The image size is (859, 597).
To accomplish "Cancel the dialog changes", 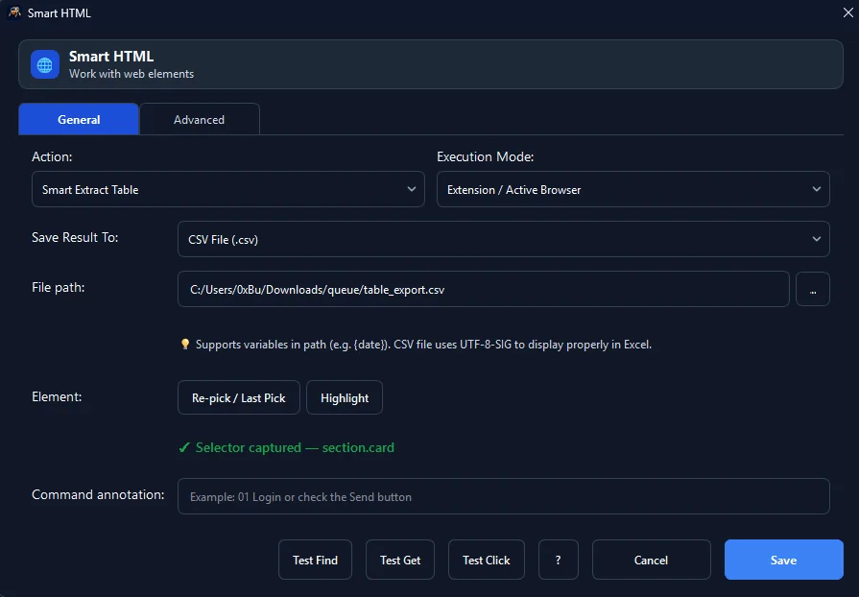I will (652, 560).
